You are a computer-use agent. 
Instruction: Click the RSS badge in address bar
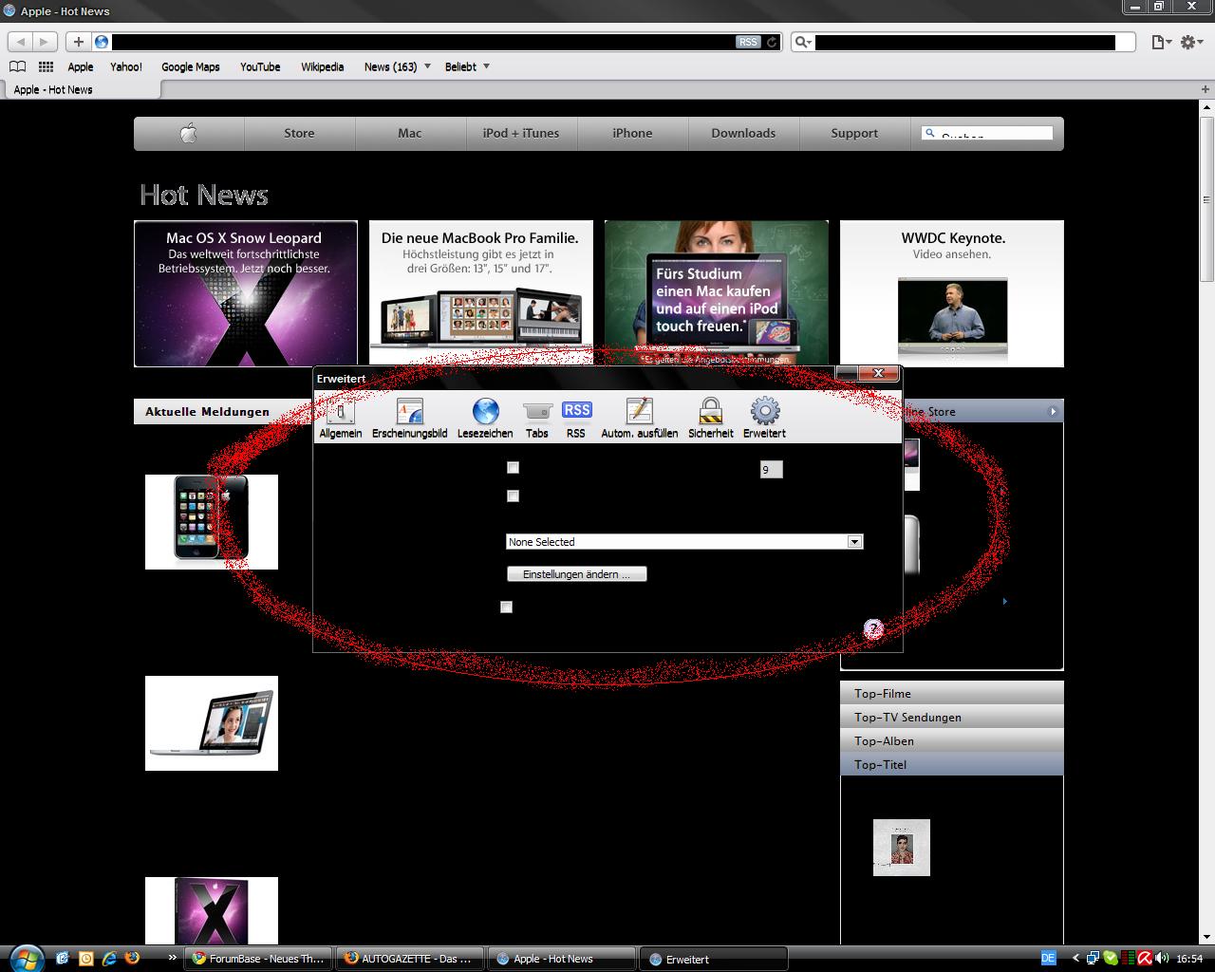point(748,42)
